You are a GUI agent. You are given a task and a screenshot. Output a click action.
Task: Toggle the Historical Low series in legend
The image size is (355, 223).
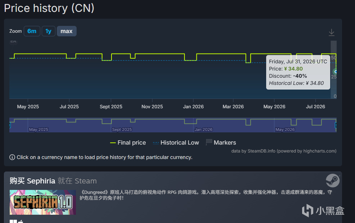176,143
